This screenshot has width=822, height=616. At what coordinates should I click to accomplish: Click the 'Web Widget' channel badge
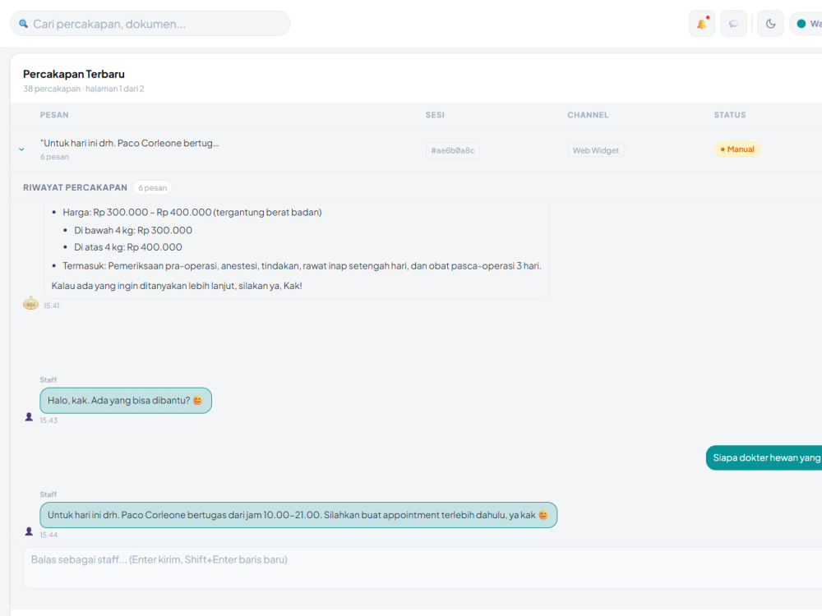[595, 150]
